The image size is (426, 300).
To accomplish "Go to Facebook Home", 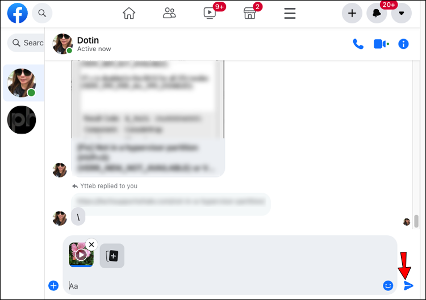I will (x=129, y=13).
